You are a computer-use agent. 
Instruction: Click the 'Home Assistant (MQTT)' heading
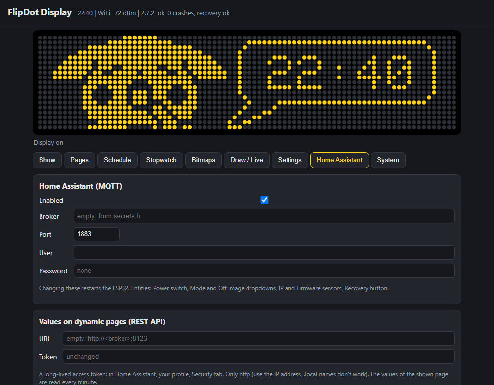coord(81,186)
